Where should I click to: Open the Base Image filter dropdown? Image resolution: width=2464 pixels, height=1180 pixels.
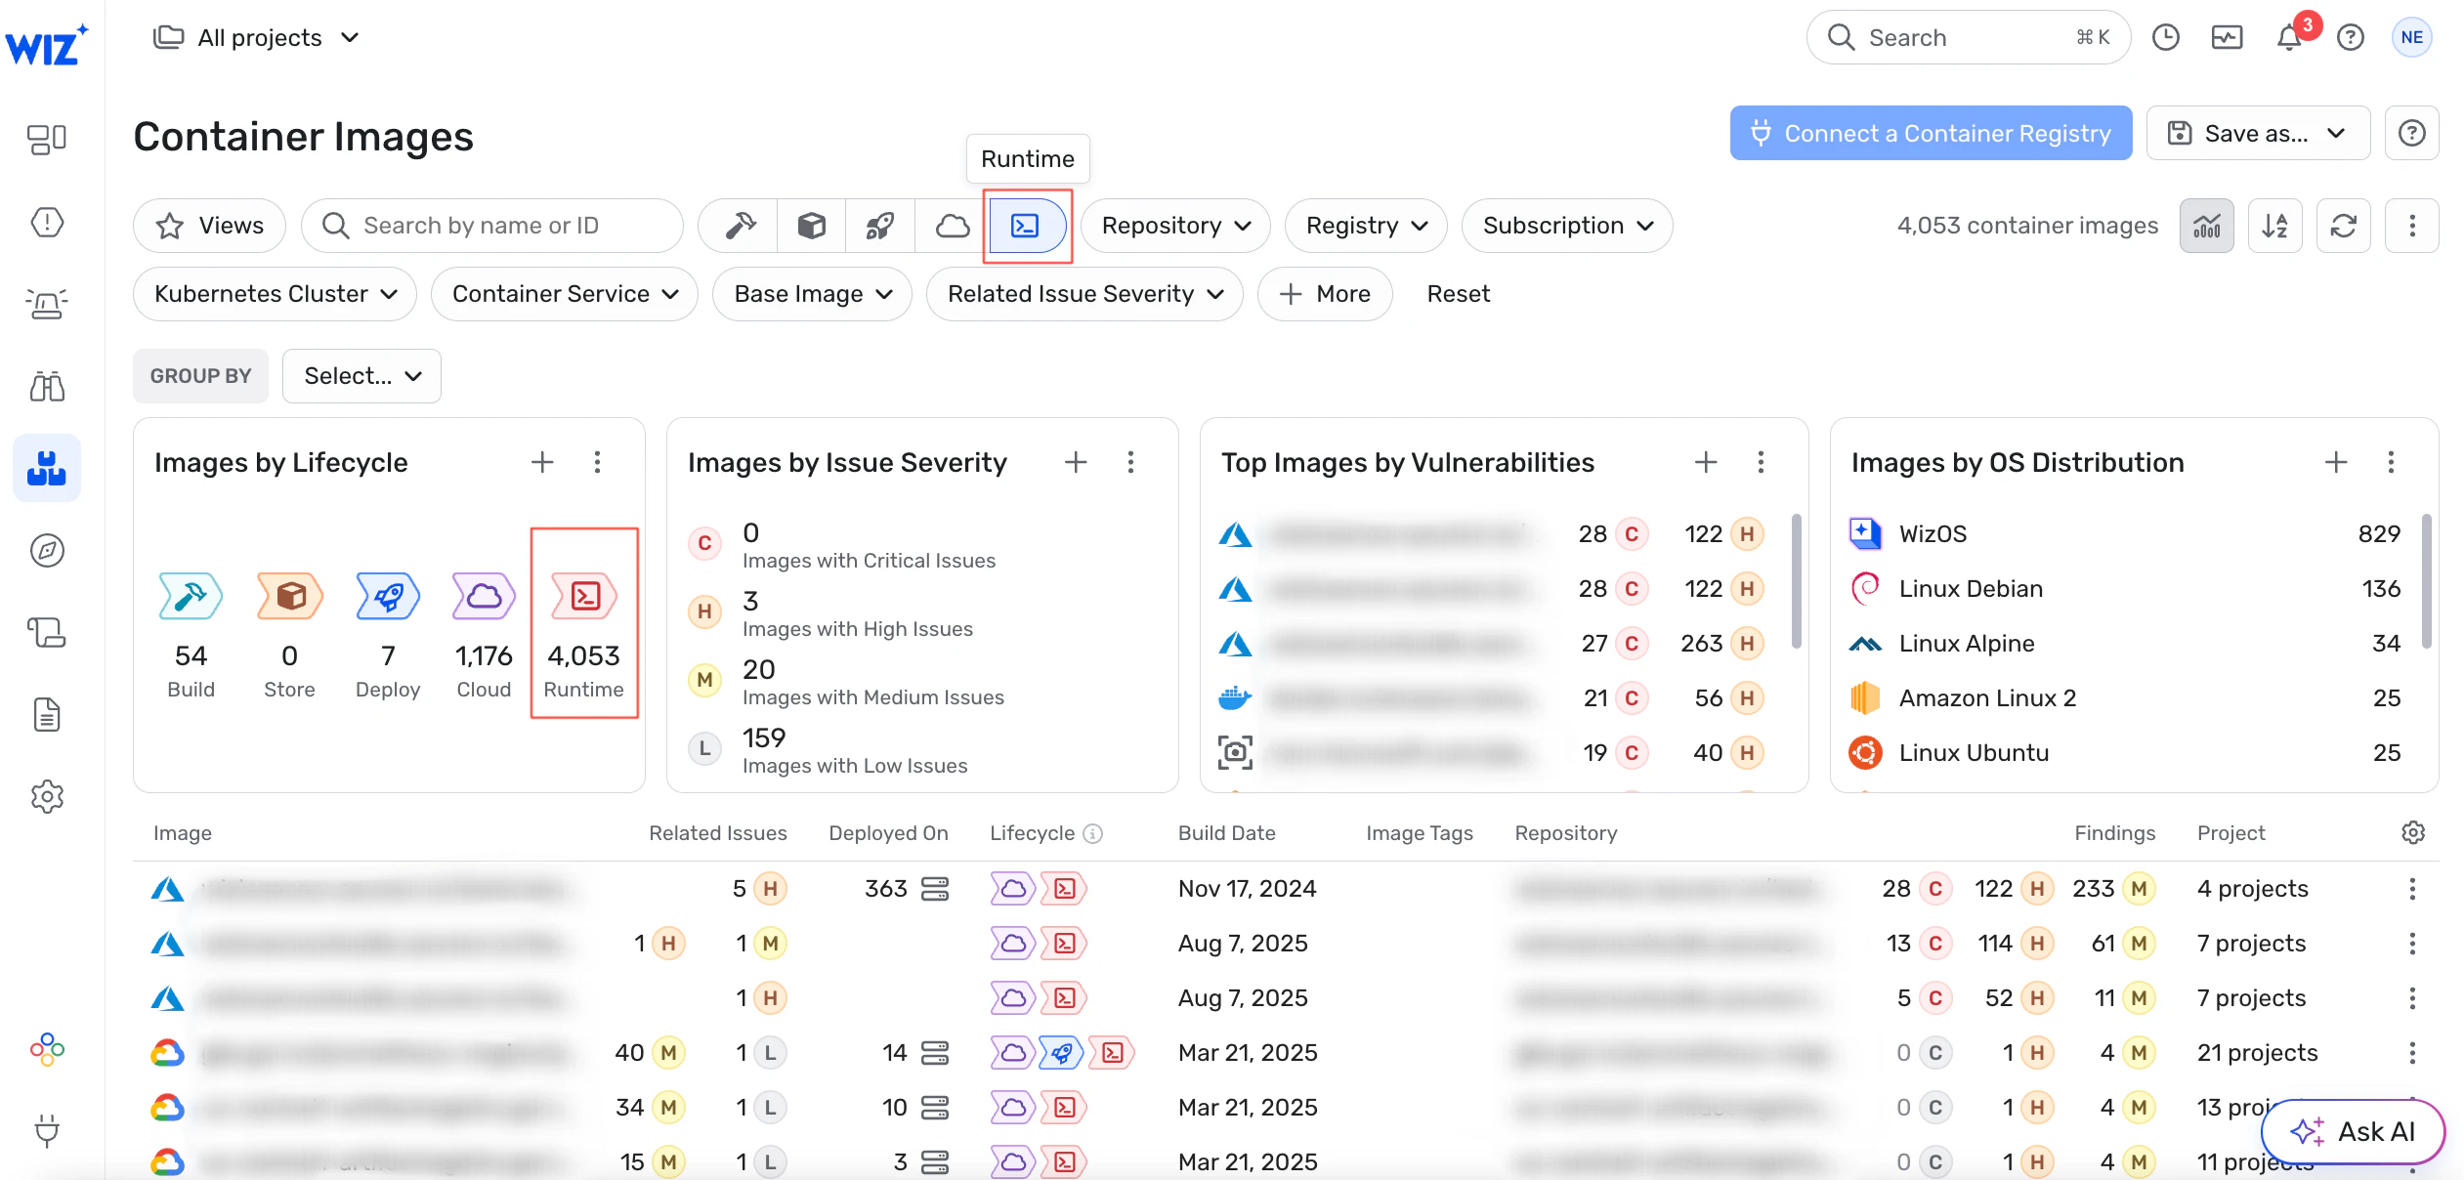(x=812, y=294)
